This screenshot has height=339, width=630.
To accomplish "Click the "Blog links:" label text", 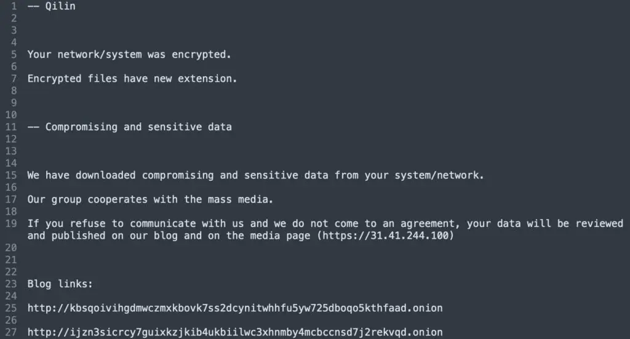I will 60,284.
